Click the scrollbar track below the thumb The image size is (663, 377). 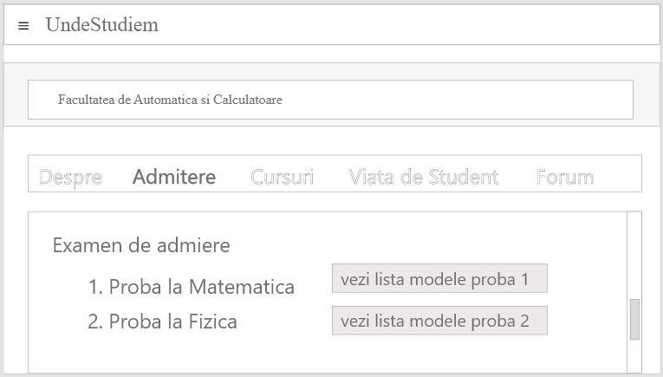coord(634,357)
